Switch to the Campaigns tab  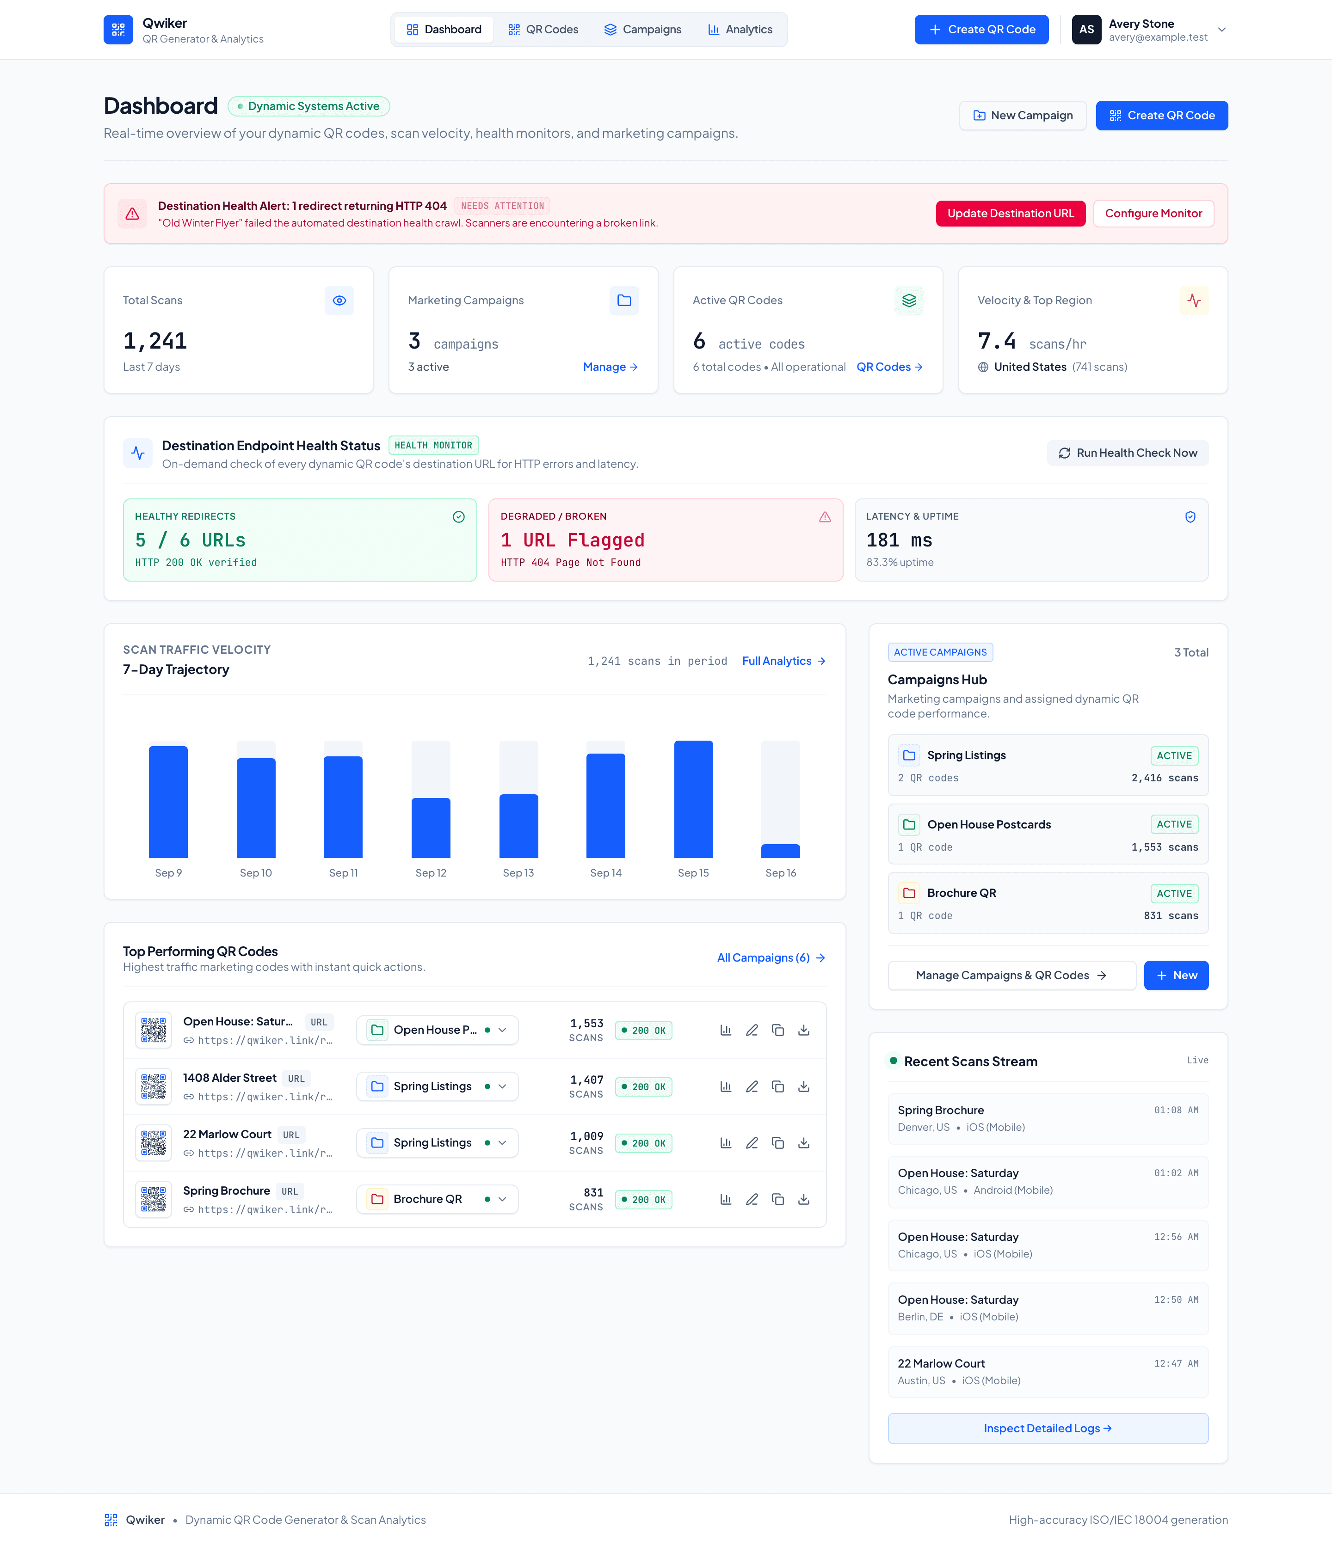tap(643, 30)
